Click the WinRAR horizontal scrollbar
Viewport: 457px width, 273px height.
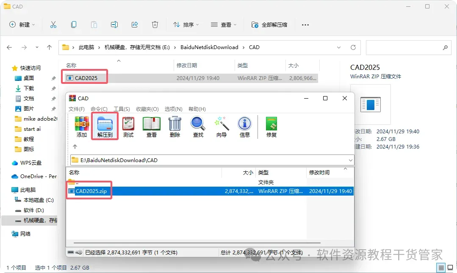(197, 243)
